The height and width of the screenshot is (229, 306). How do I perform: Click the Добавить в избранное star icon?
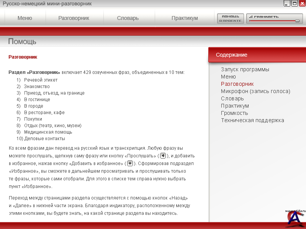pyautogui.click(x=130, y=163)
